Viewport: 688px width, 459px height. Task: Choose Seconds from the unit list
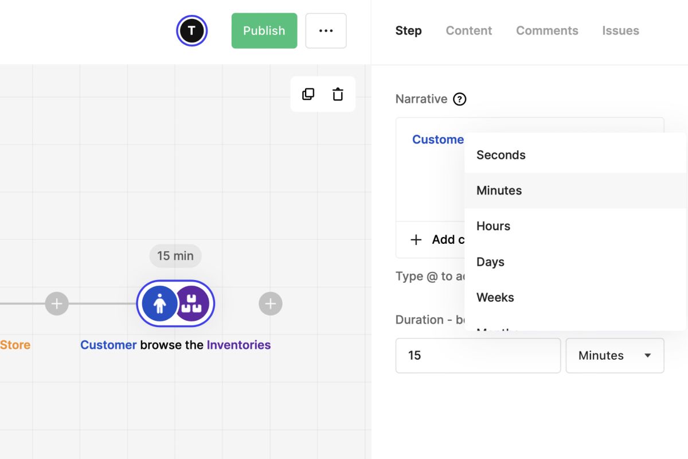click(501, 155)
